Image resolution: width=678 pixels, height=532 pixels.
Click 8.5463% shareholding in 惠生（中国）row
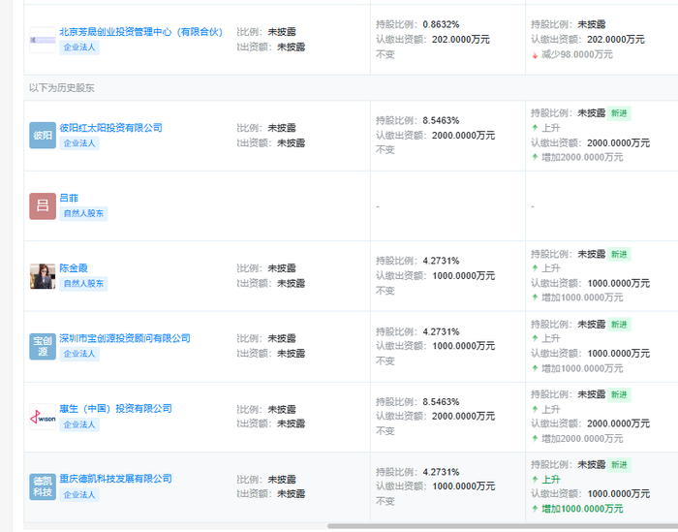tap(441, 402)
